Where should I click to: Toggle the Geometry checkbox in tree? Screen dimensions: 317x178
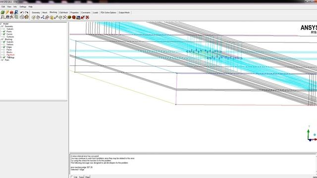[2, 26]
